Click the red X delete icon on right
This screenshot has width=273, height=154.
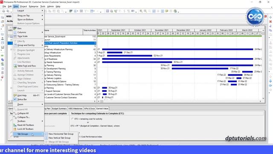(270, 22)
